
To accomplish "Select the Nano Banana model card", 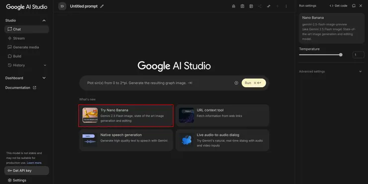I will (x=331, y=28).
